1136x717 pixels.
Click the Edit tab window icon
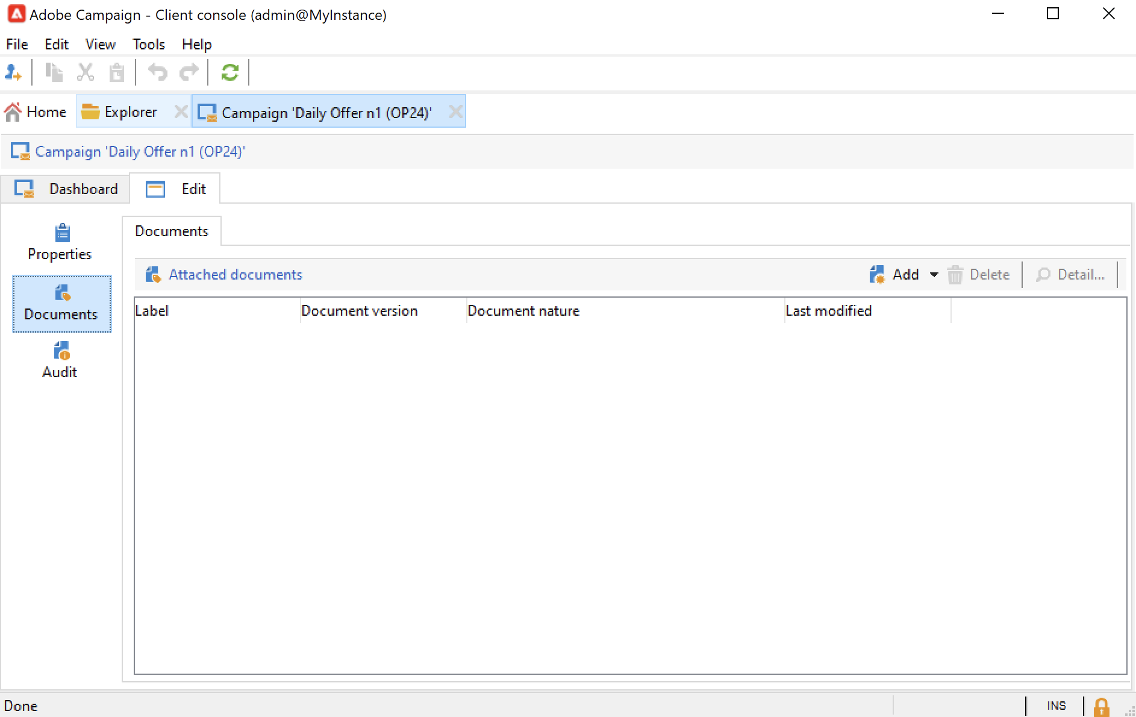(x=155, y=189)
